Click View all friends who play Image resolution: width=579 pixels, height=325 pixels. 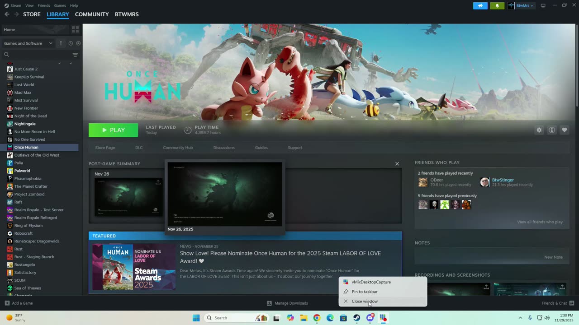click(540, 222)
